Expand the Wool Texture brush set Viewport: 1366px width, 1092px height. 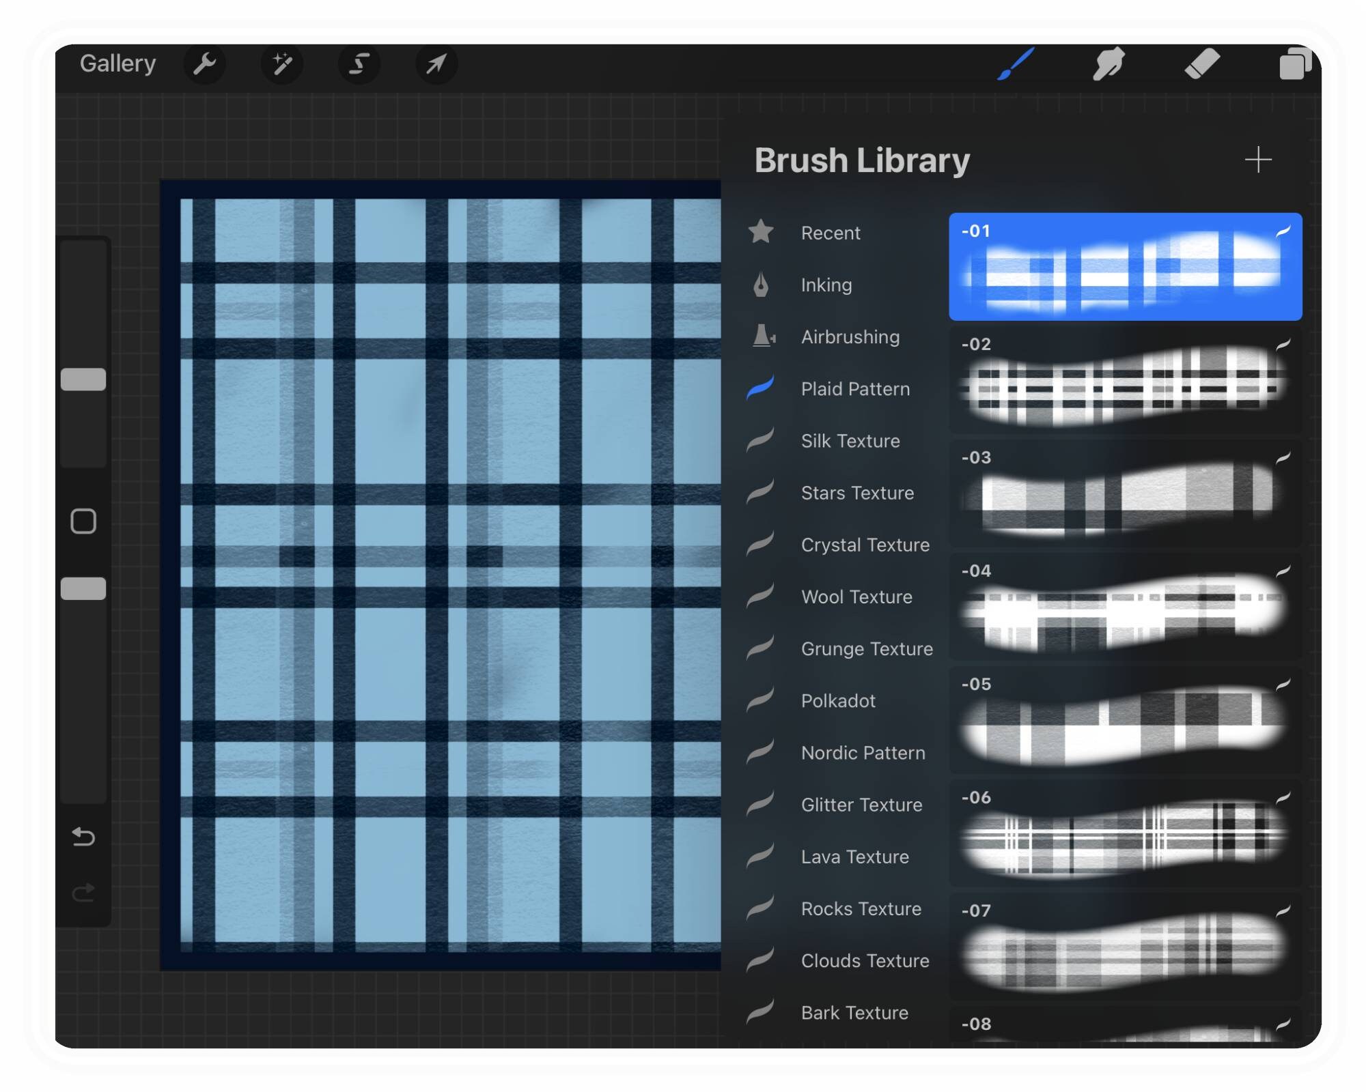coord(855,597)
